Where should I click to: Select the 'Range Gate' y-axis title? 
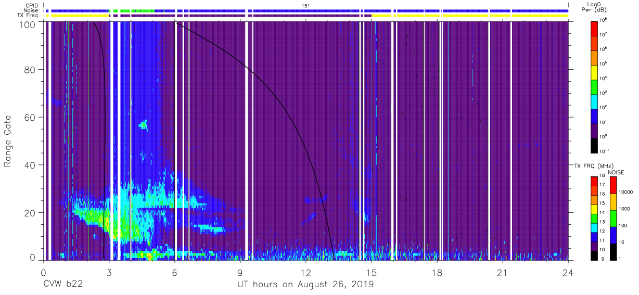point(8,142)
